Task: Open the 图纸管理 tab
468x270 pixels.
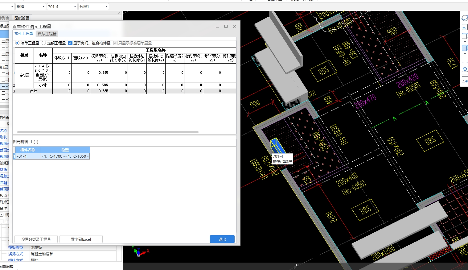Action: (x=22, y=18)
